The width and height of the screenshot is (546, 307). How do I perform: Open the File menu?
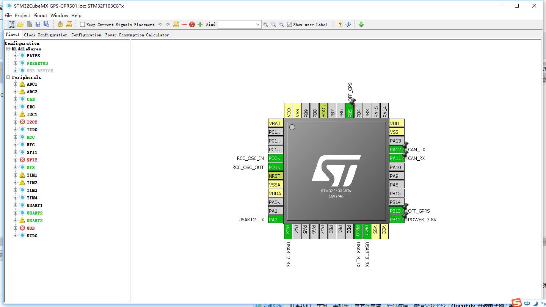8,16
